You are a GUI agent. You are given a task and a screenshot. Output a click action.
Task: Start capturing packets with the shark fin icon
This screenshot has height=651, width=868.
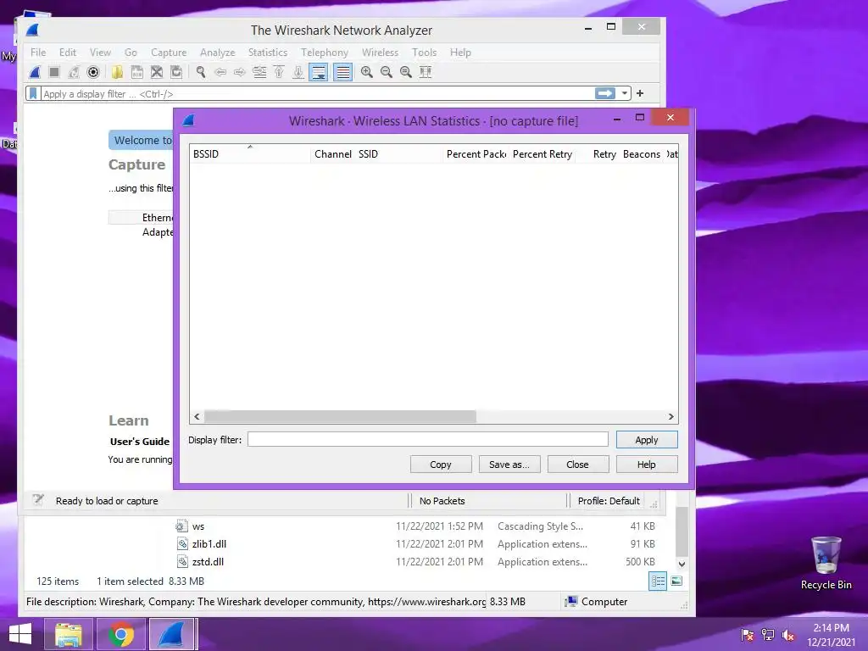pyautogui.click(x=35, y=72)
